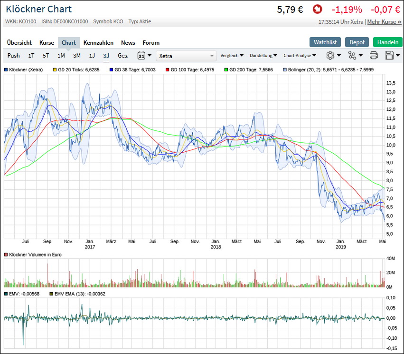Click the Symbol: KCO text

(108, 21)
